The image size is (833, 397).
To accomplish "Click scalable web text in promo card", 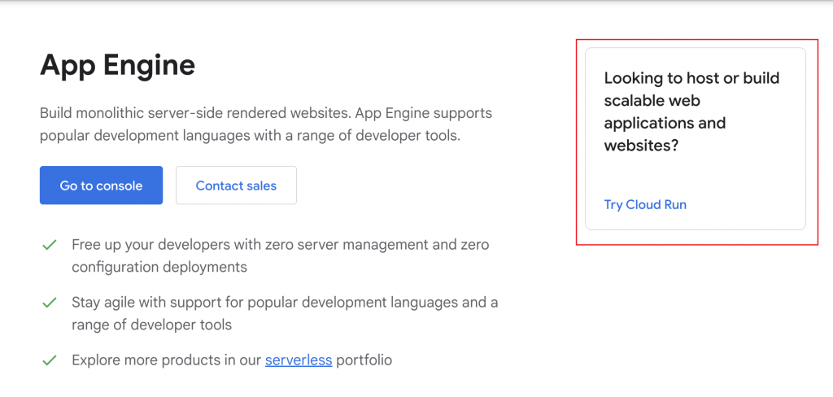I will 652,101.
